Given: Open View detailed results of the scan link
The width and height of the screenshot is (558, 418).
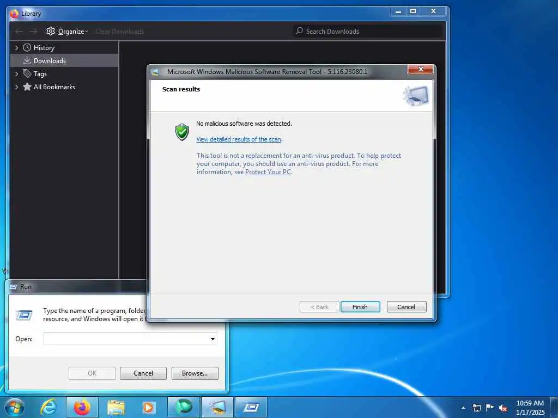Looking at the screenshot, I should point(239,139).
